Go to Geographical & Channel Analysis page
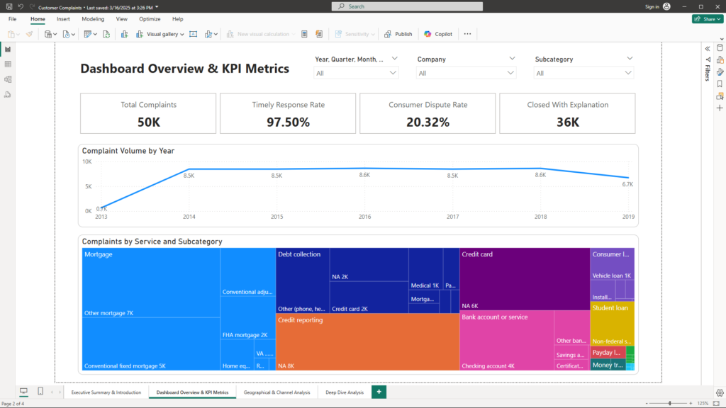This screenshot has width=726, height=408. click(x=277, y=392)
